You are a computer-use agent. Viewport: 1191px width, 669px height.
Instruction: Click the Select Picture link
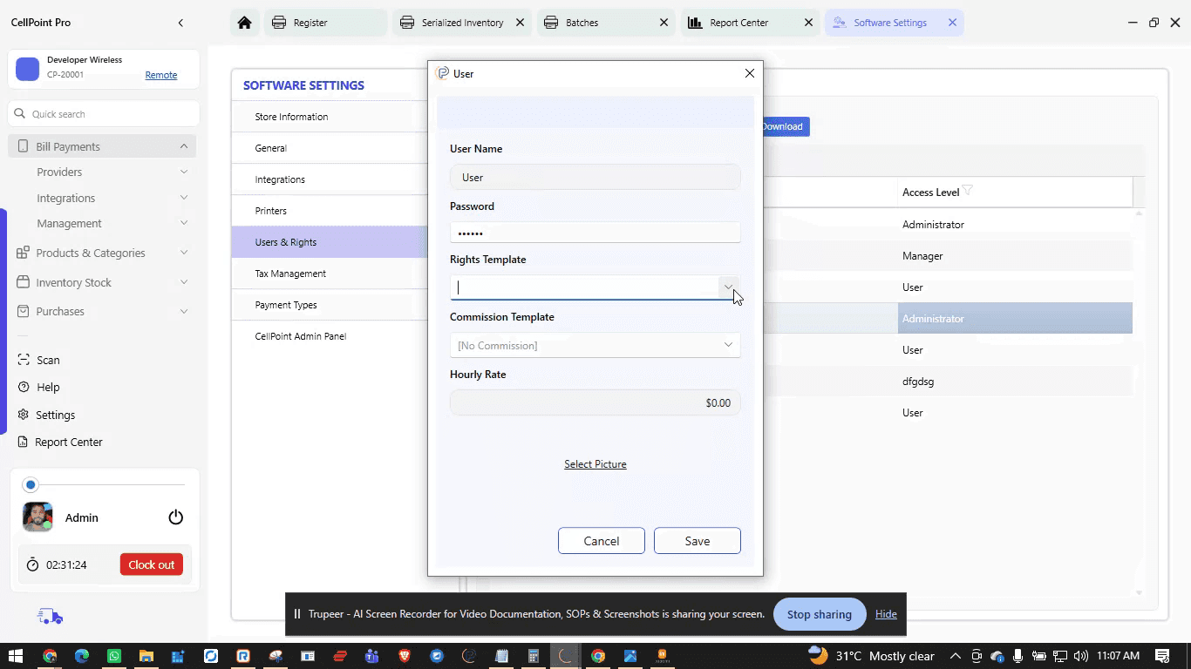point(595,464)
